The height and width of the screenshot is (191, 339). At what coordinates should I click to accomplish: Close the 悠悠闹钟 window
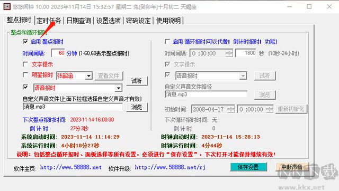point(329,7)
